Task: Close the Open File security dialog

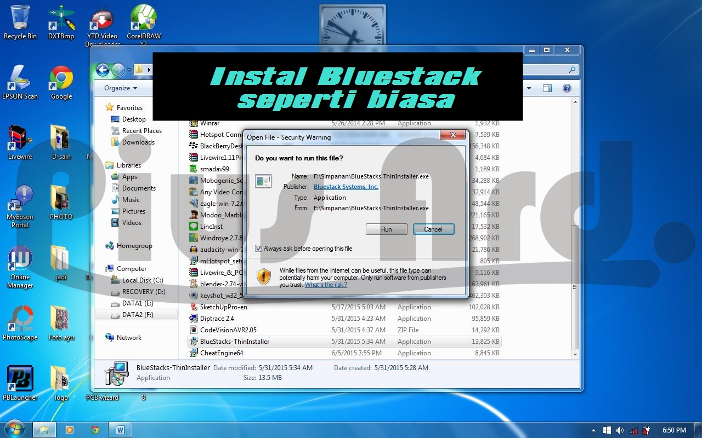Action: pyautogui.click(x=453, y=135)
